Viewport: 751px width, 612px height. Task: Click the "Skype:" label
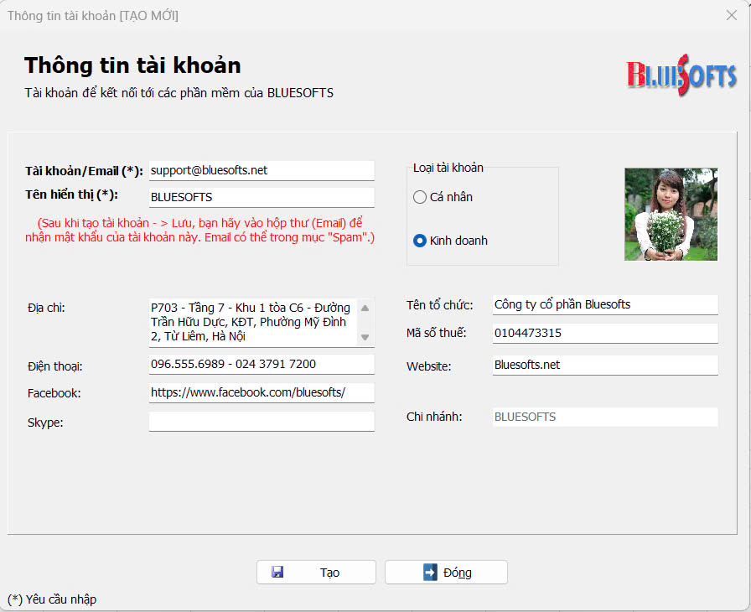(45, 423)
